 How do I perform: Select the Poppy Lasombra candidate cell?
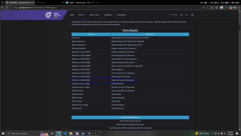[x=150, y=48]
